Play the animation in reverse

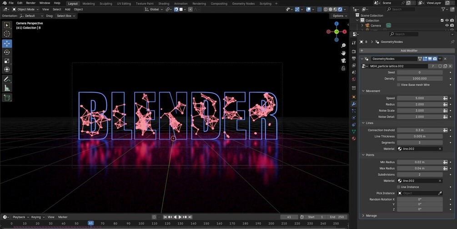[175, 217]
